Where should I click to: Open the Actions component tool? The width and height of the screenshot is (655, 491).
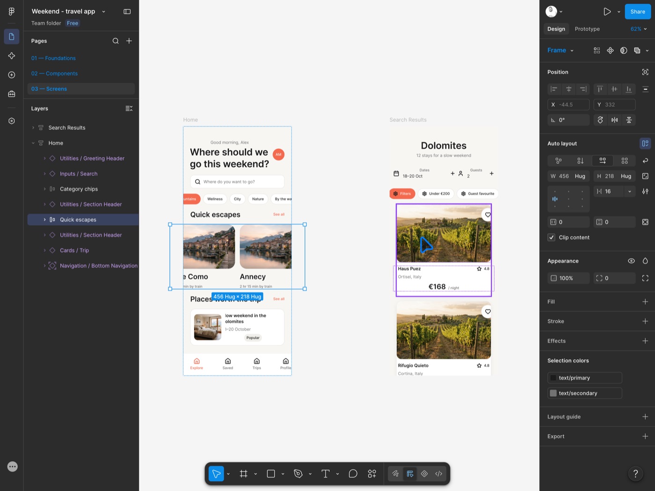click(x=372, y=474)
